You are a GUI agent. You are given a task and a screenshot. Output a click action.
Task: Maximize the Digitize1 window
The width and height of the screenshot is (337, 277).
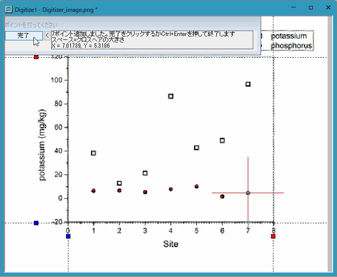point(311,8)
